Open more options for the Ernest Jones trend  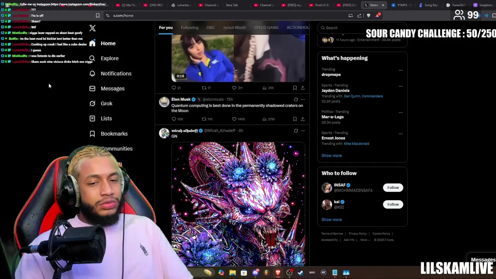[x=401, y=134]
